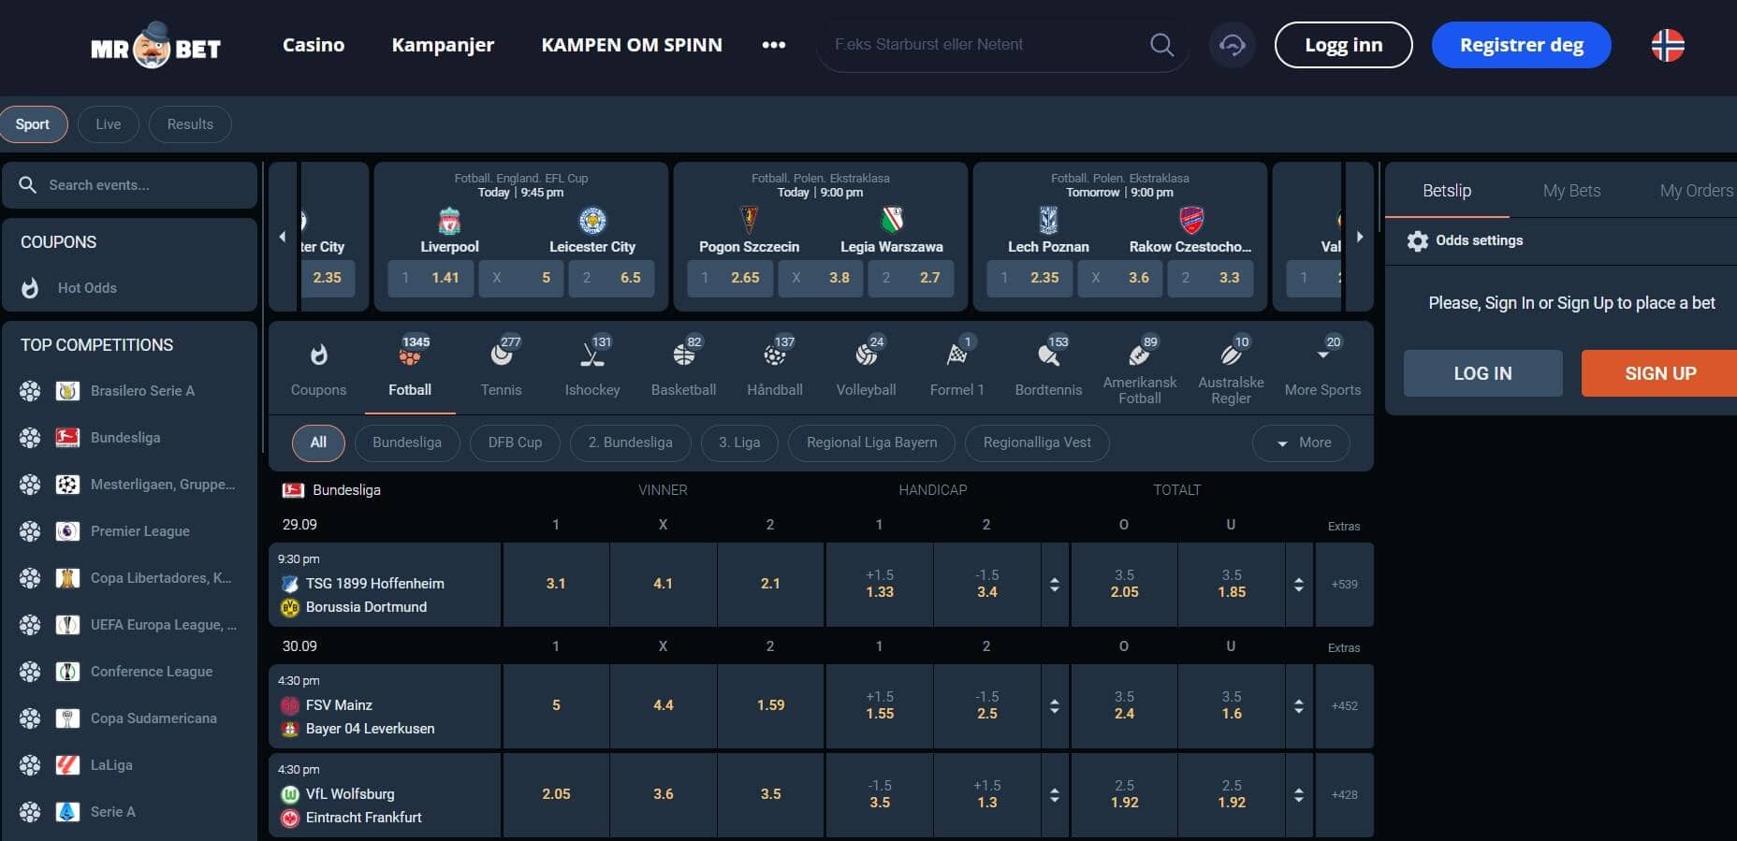Select the Coupons flame sport icon
Screen dimensions: 1737x841
click(318, 355)
